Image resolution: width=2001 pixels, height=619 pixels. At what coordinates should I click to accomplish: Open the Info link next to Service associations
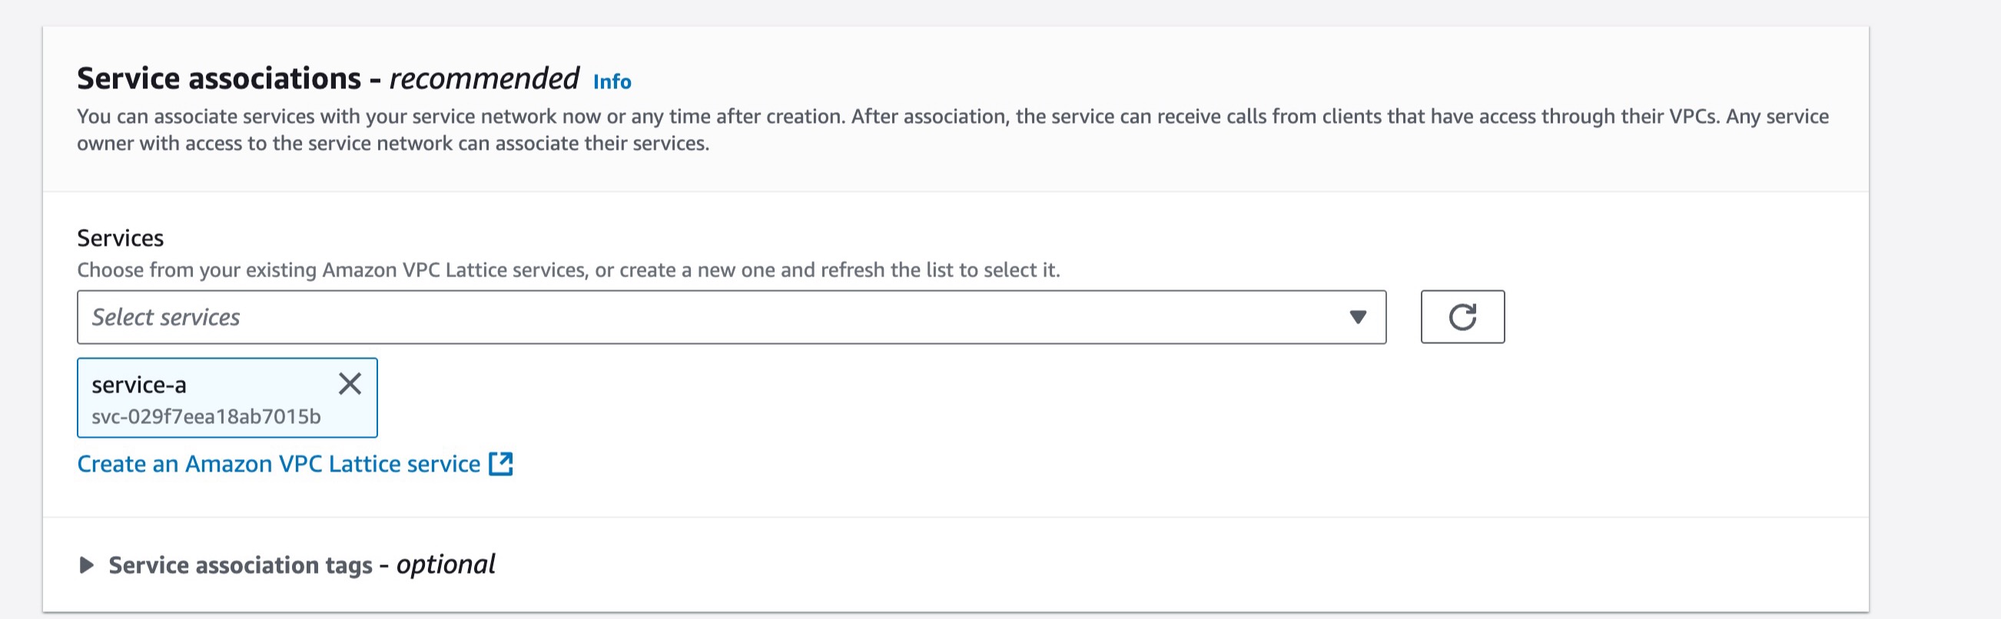point(612,81)
